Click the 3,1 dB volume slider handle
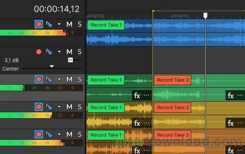 pos(71,60)
